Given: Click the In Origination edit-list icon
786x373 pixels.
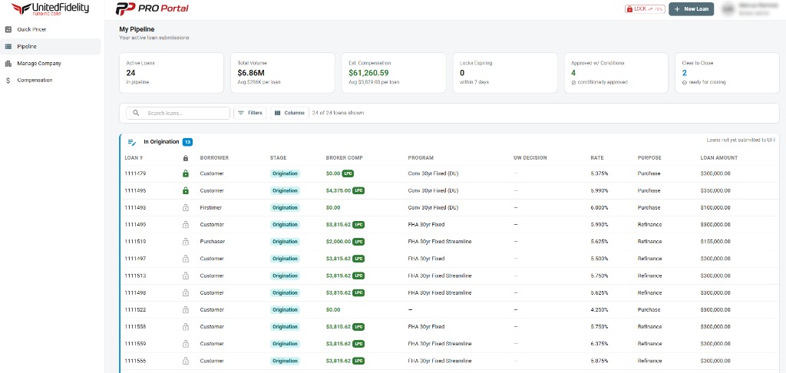Looking at the screenshot, I should [x=131, y=142].
